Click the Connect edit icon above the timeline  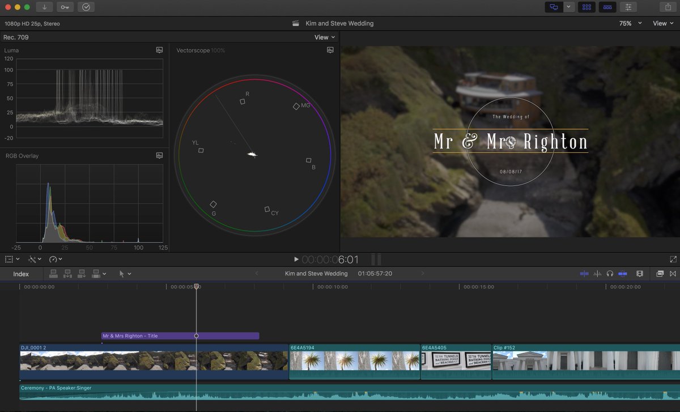click(x=54, y=274)
